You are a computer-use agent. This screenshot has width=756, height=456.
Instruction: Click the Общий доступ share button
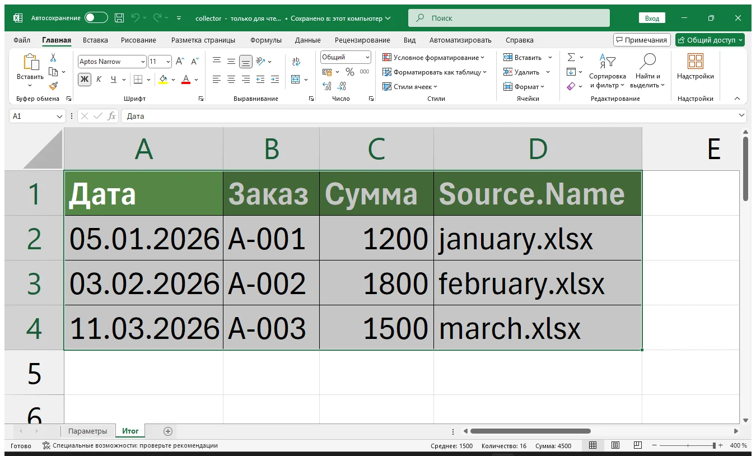coord(710,40)
